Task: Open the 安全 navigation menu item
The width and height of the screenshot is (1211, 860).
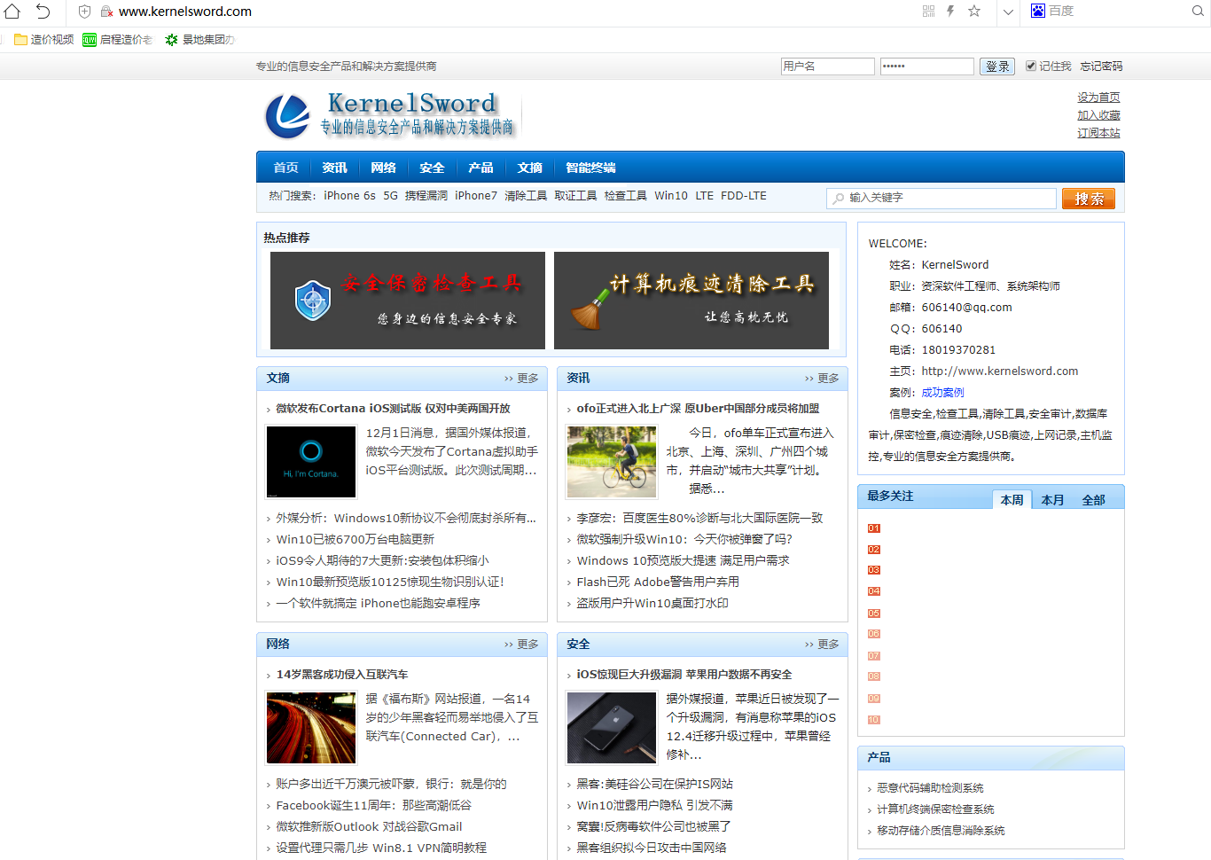Action: [x=432, y=168]
